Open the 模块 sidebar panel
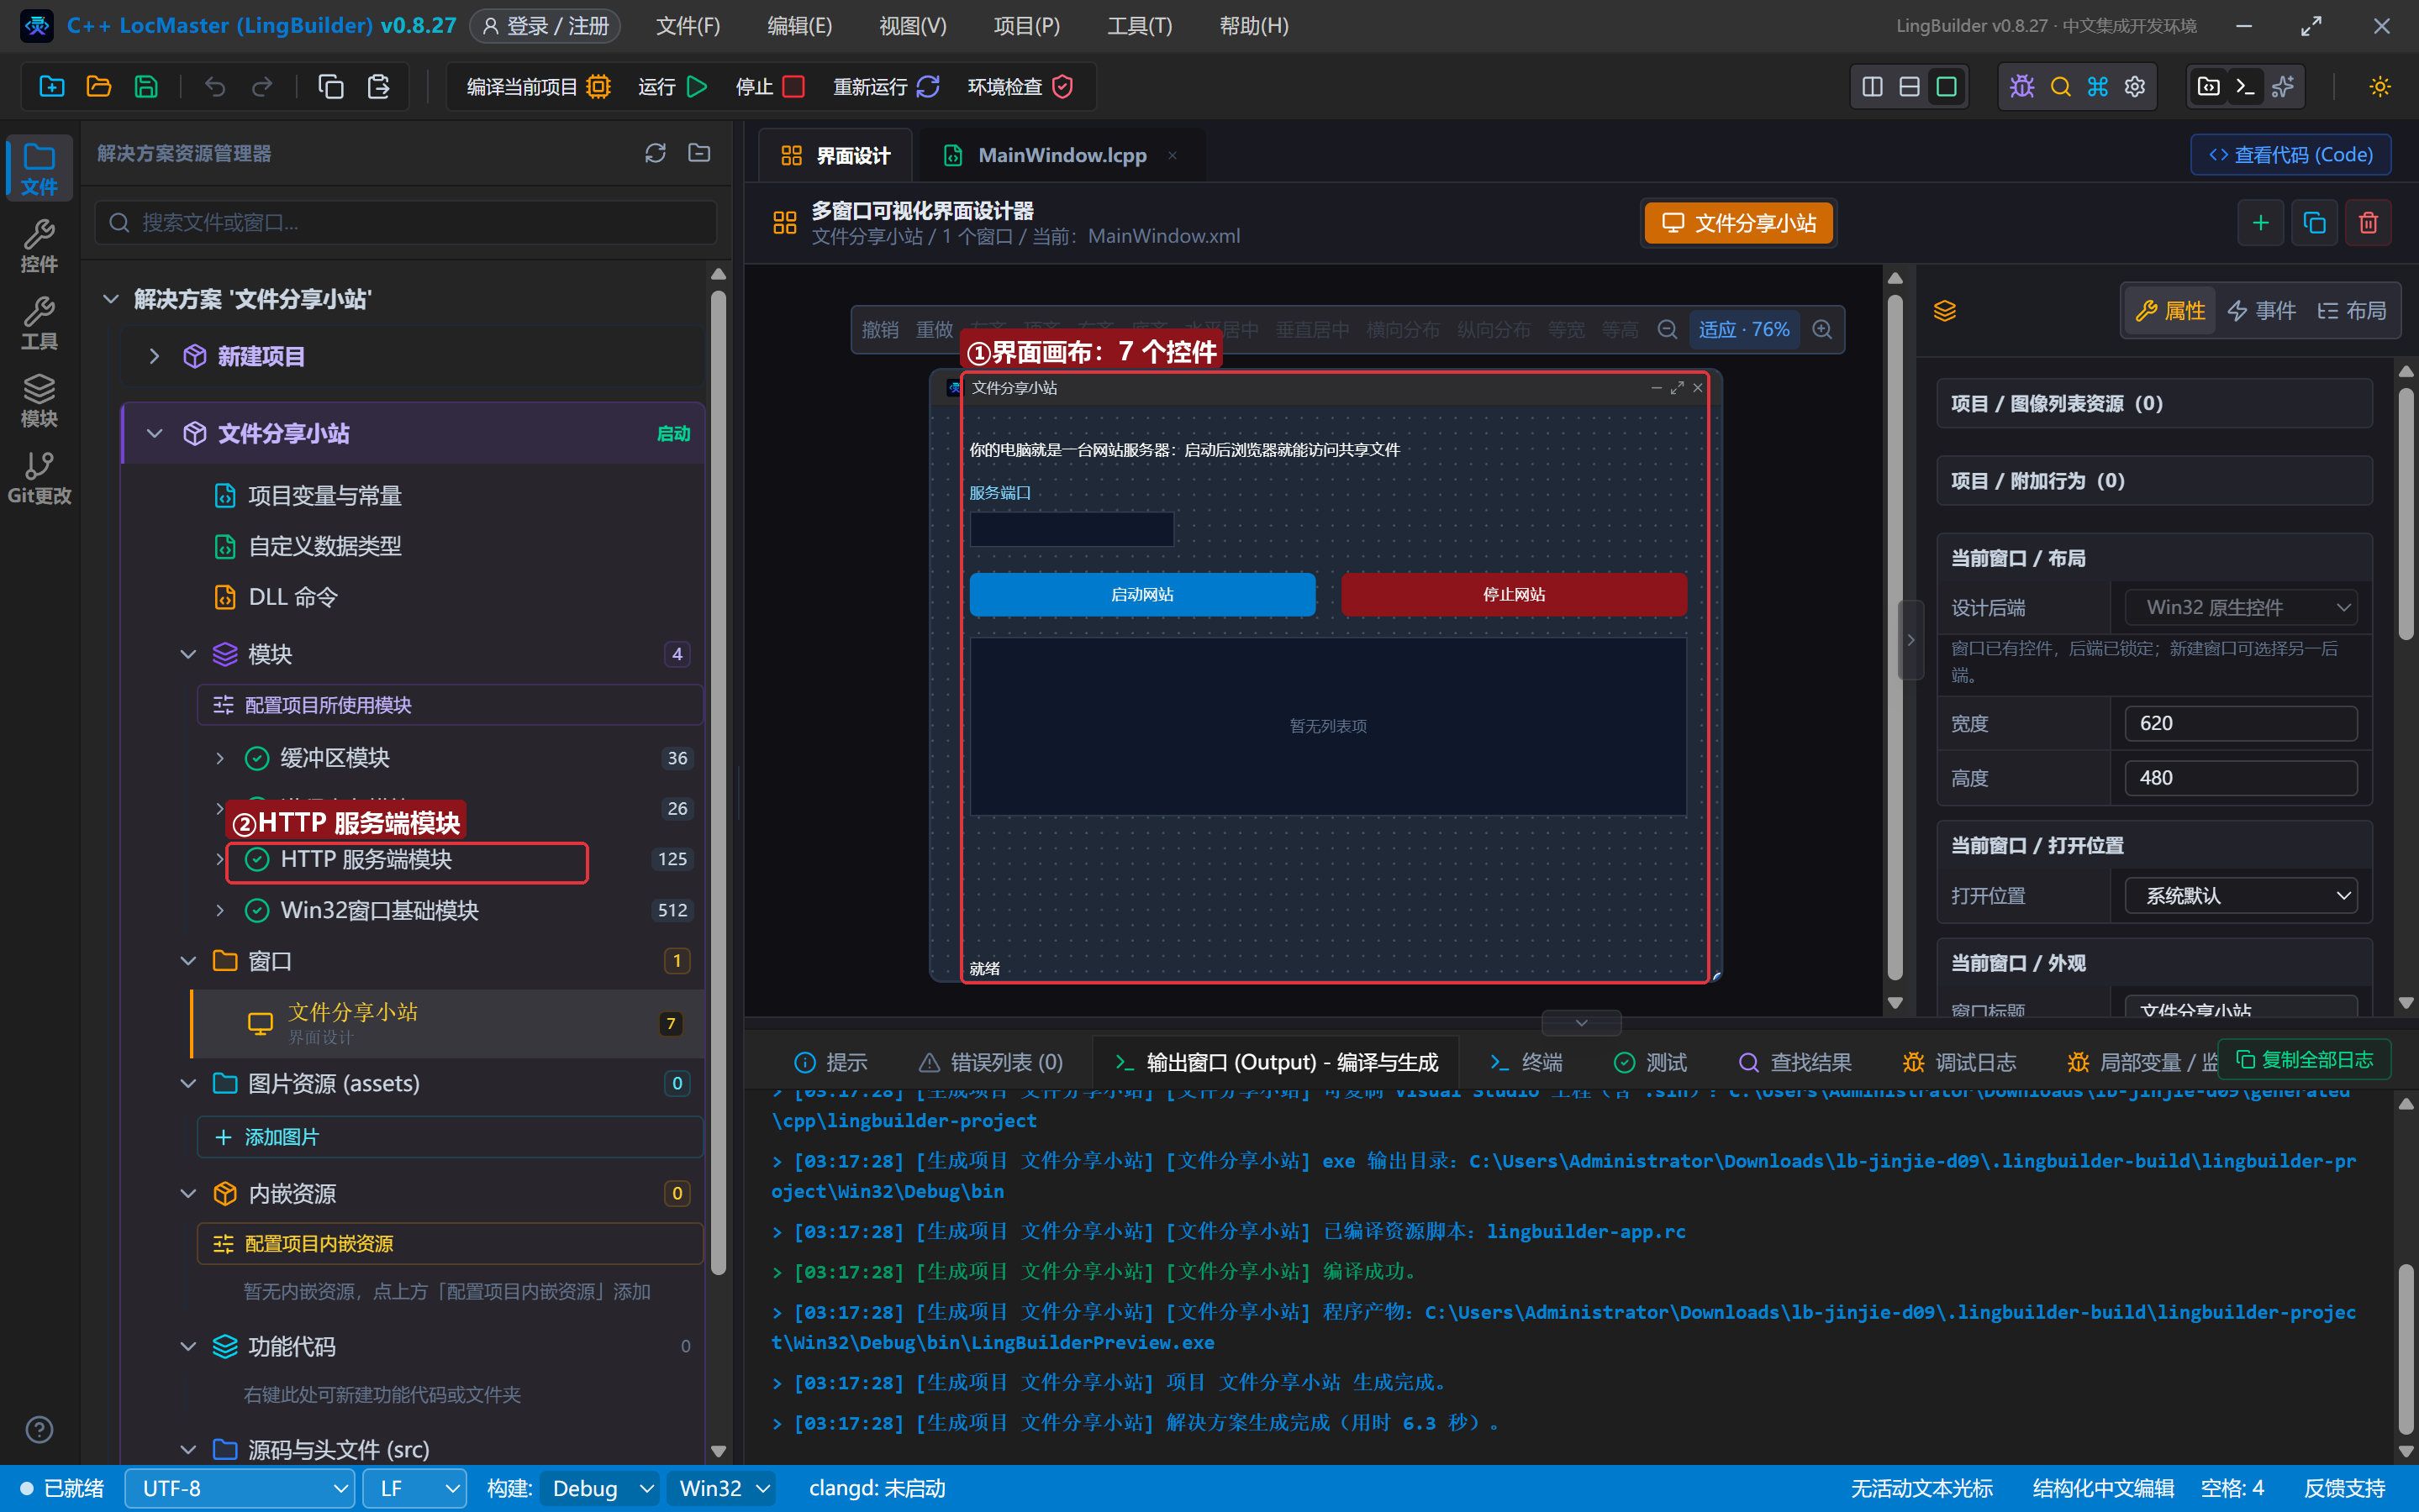 coord(39,400)
